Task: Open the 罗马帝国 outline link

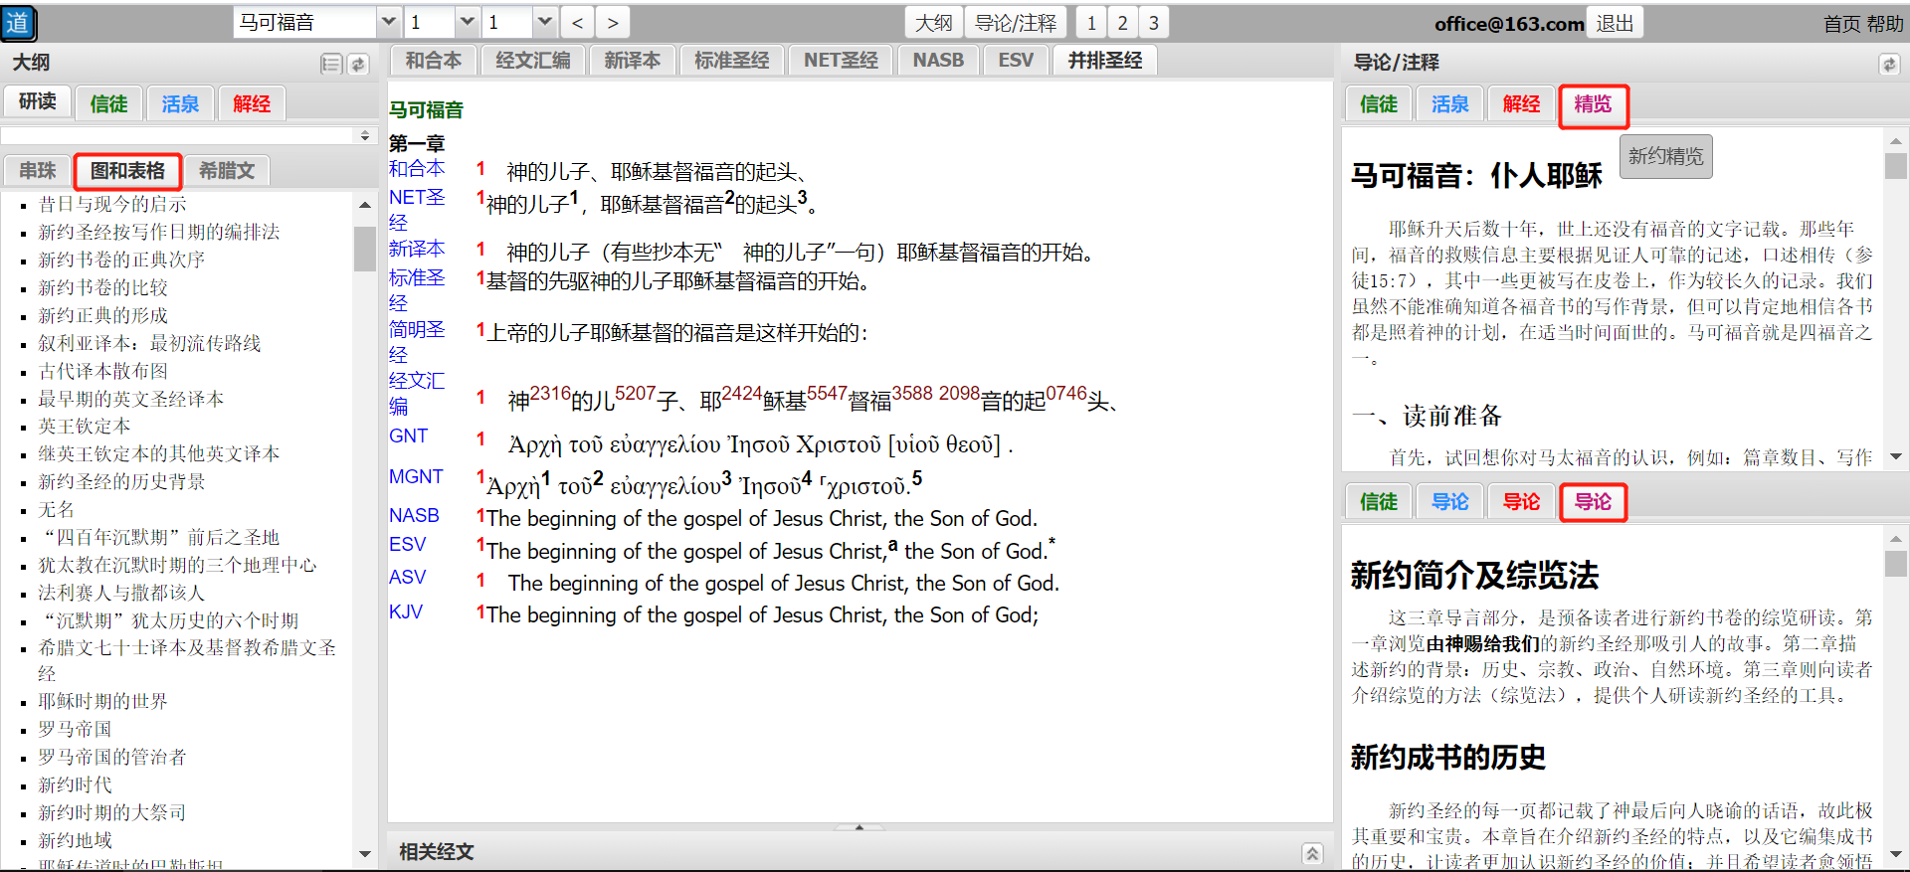Action: click(75, 729)
